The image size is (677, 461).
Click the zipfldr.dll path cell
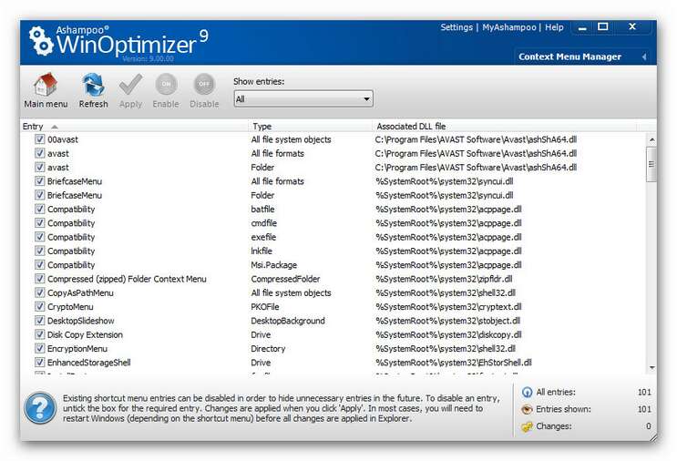point(444,279)
